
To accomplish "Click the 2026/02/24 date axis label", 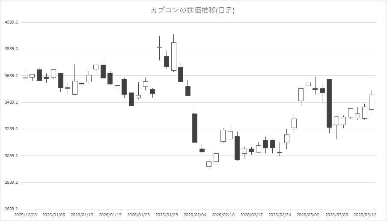I will click(x=280, y=215).
